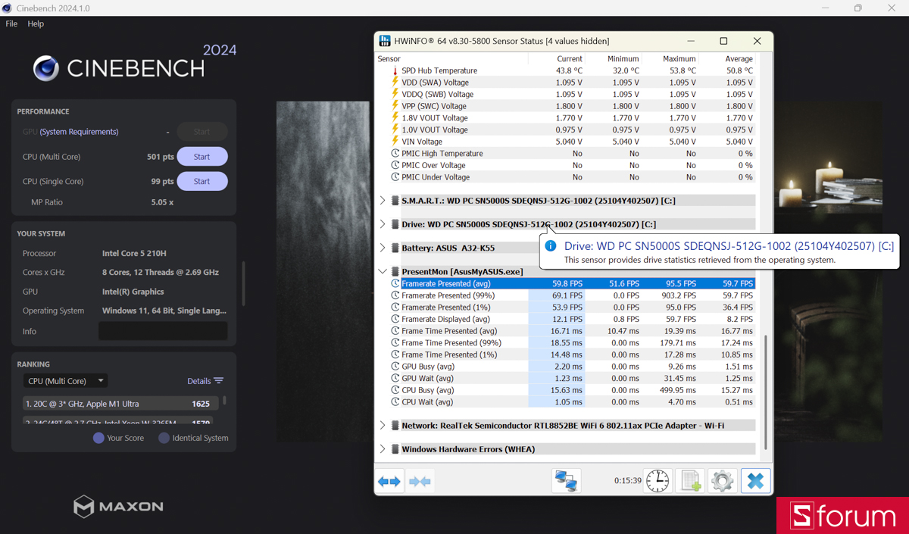Expand the Battery ASUS A32-K55 sensor group
The height and width of the screenshot is (534, 909).
click(x=383, y=248)
